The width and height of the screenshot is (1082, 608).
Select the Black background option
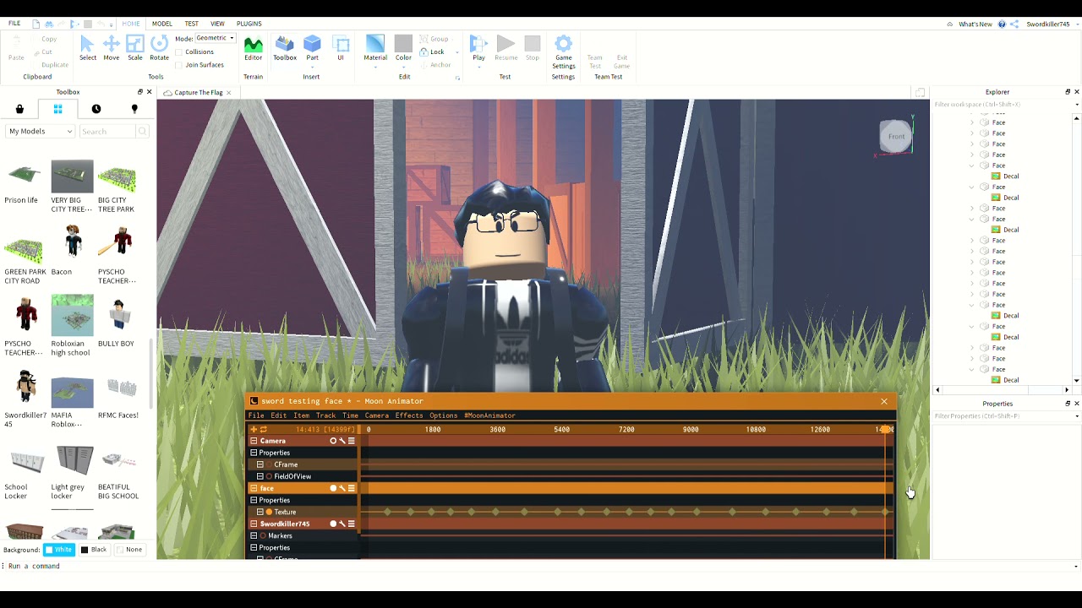[94, 550]
